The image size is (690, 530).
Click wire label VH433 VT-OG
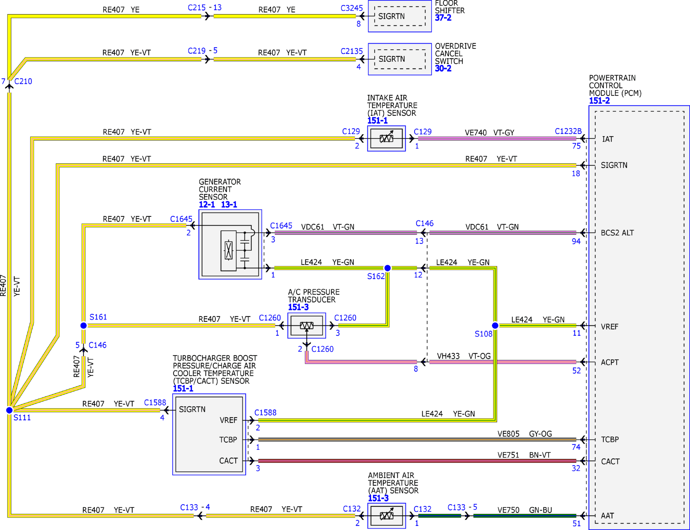pos(464,356)
